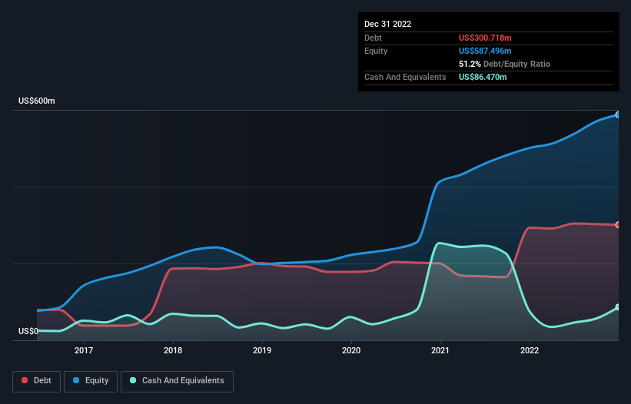Click the 2017 x-axis label
The width and height of the screenshot is (631, 404).
pos(84,350)
